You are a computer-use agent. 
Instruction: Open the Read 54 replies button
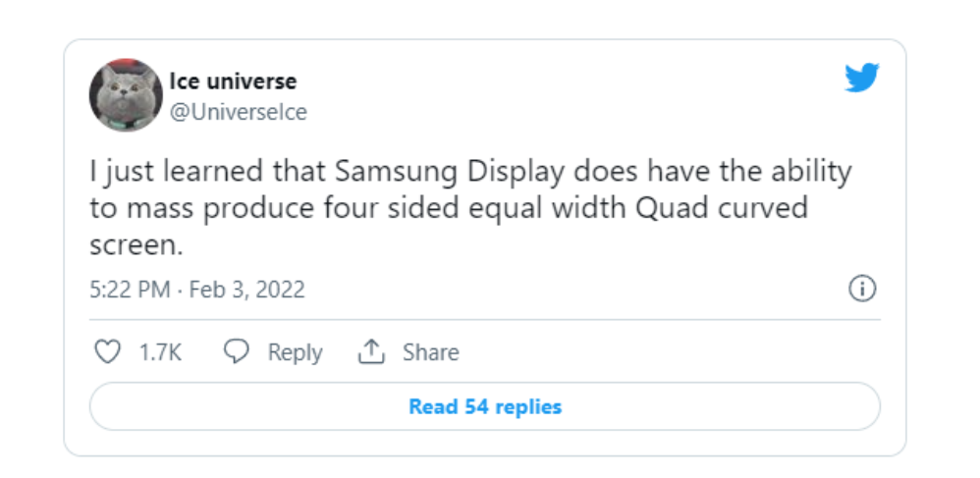click(x=485, y=406)
